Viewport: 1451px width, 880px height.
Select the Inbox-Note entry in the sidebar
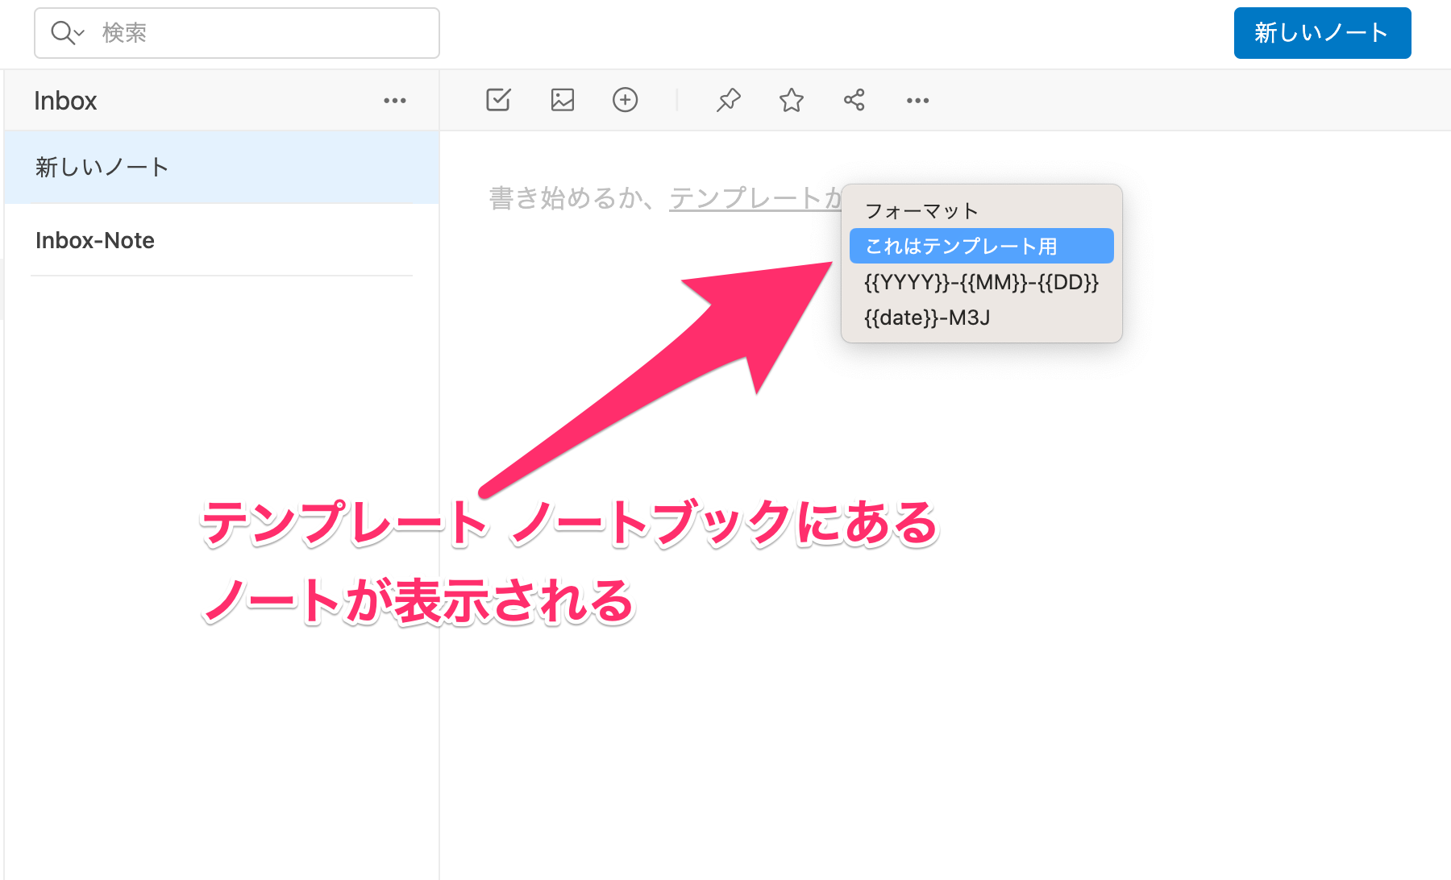point(94,240)
